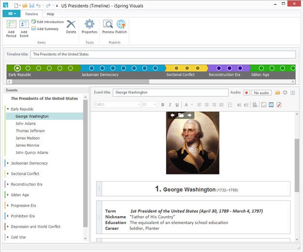Click the notes icon beside audio settings
This screenshot has height=252, width=303.
(x=292, y=93)
